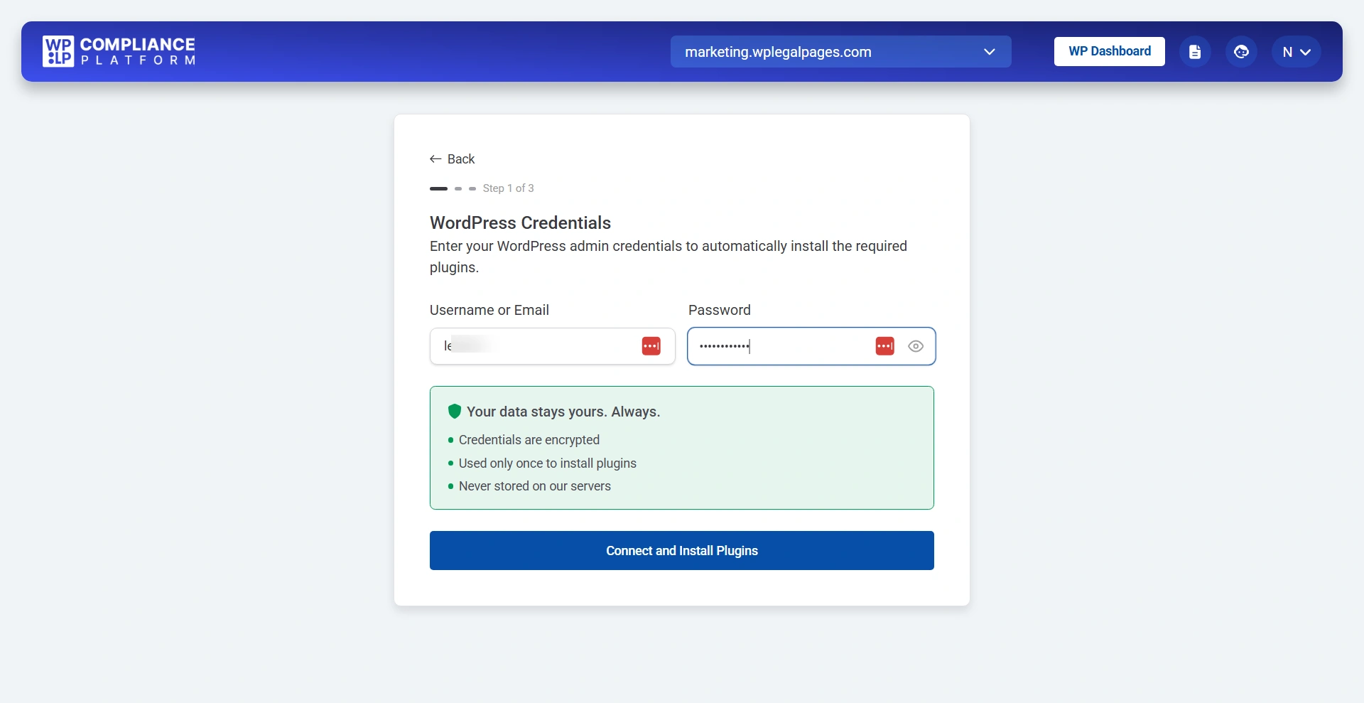Click Connect and Install Plugins button
The width and height of the screenshot is (1364, 703).
pos(682,550)
